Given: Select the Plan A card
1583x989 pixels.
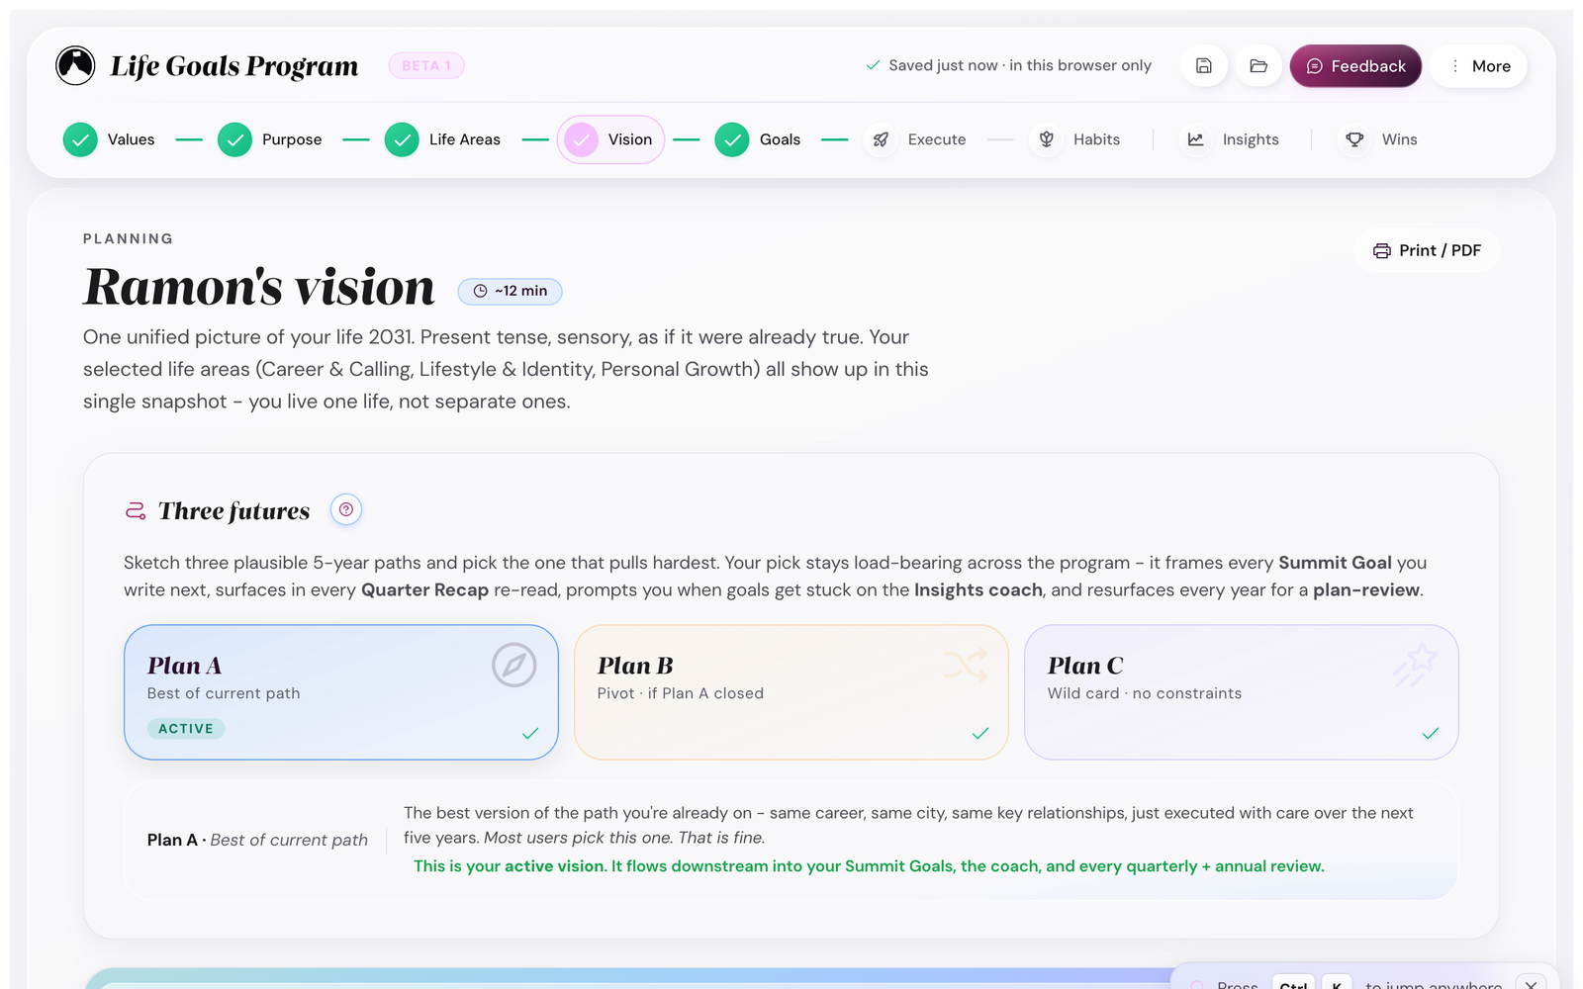Looking at the screenshot, I should click(x=341, y=692).
